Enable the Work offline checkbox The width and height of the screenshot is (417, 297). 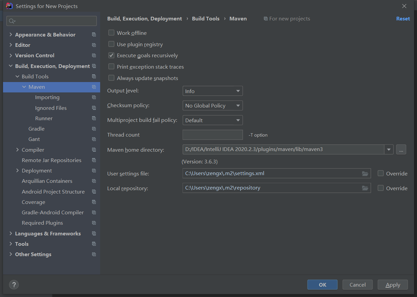coord(111,33)
